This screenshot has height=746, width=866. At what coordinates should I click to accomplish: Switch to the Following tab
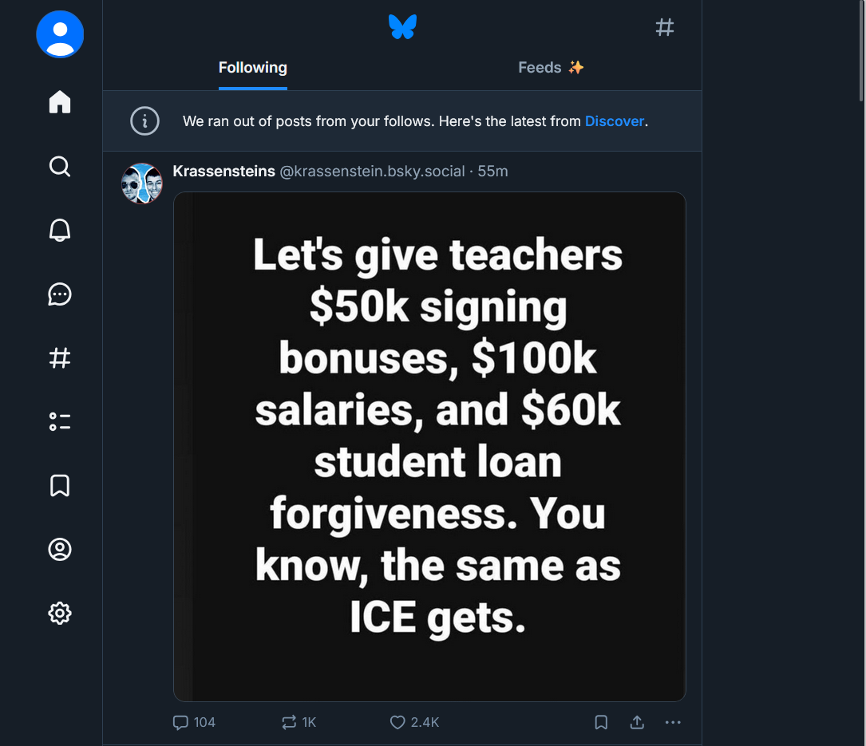[252, 68]
